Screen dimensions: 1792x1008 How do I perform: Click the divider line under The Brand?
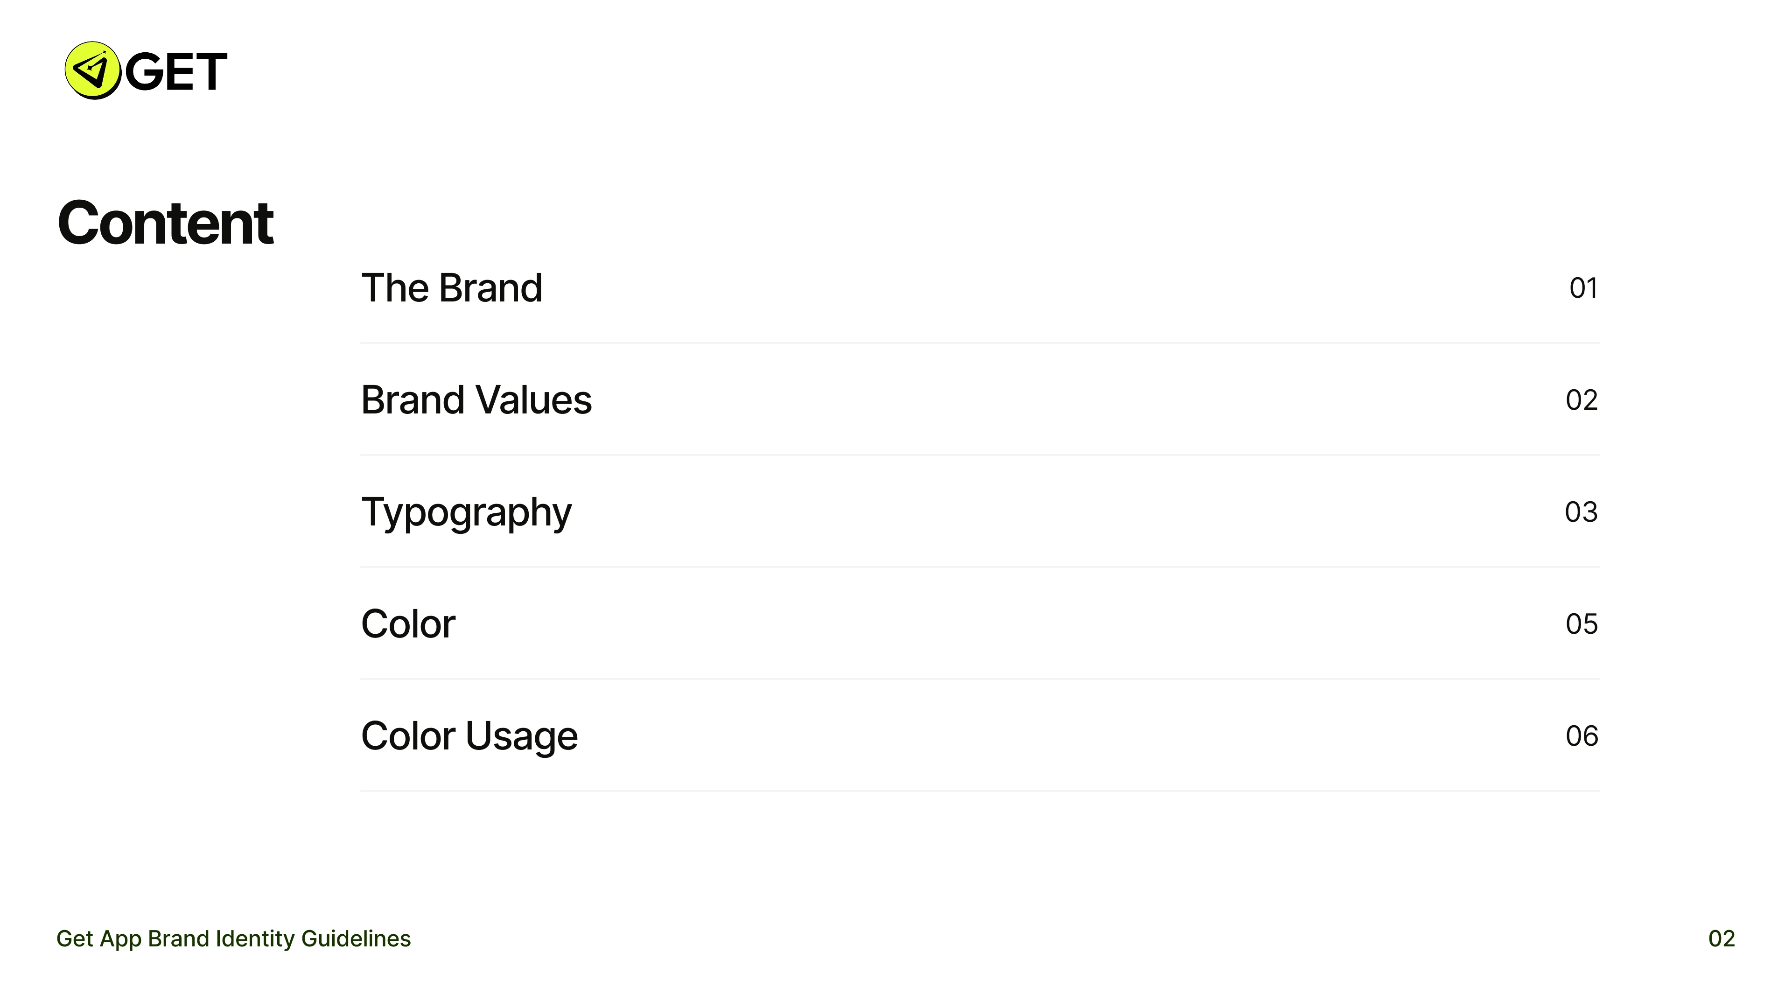[x=980, y=343]
